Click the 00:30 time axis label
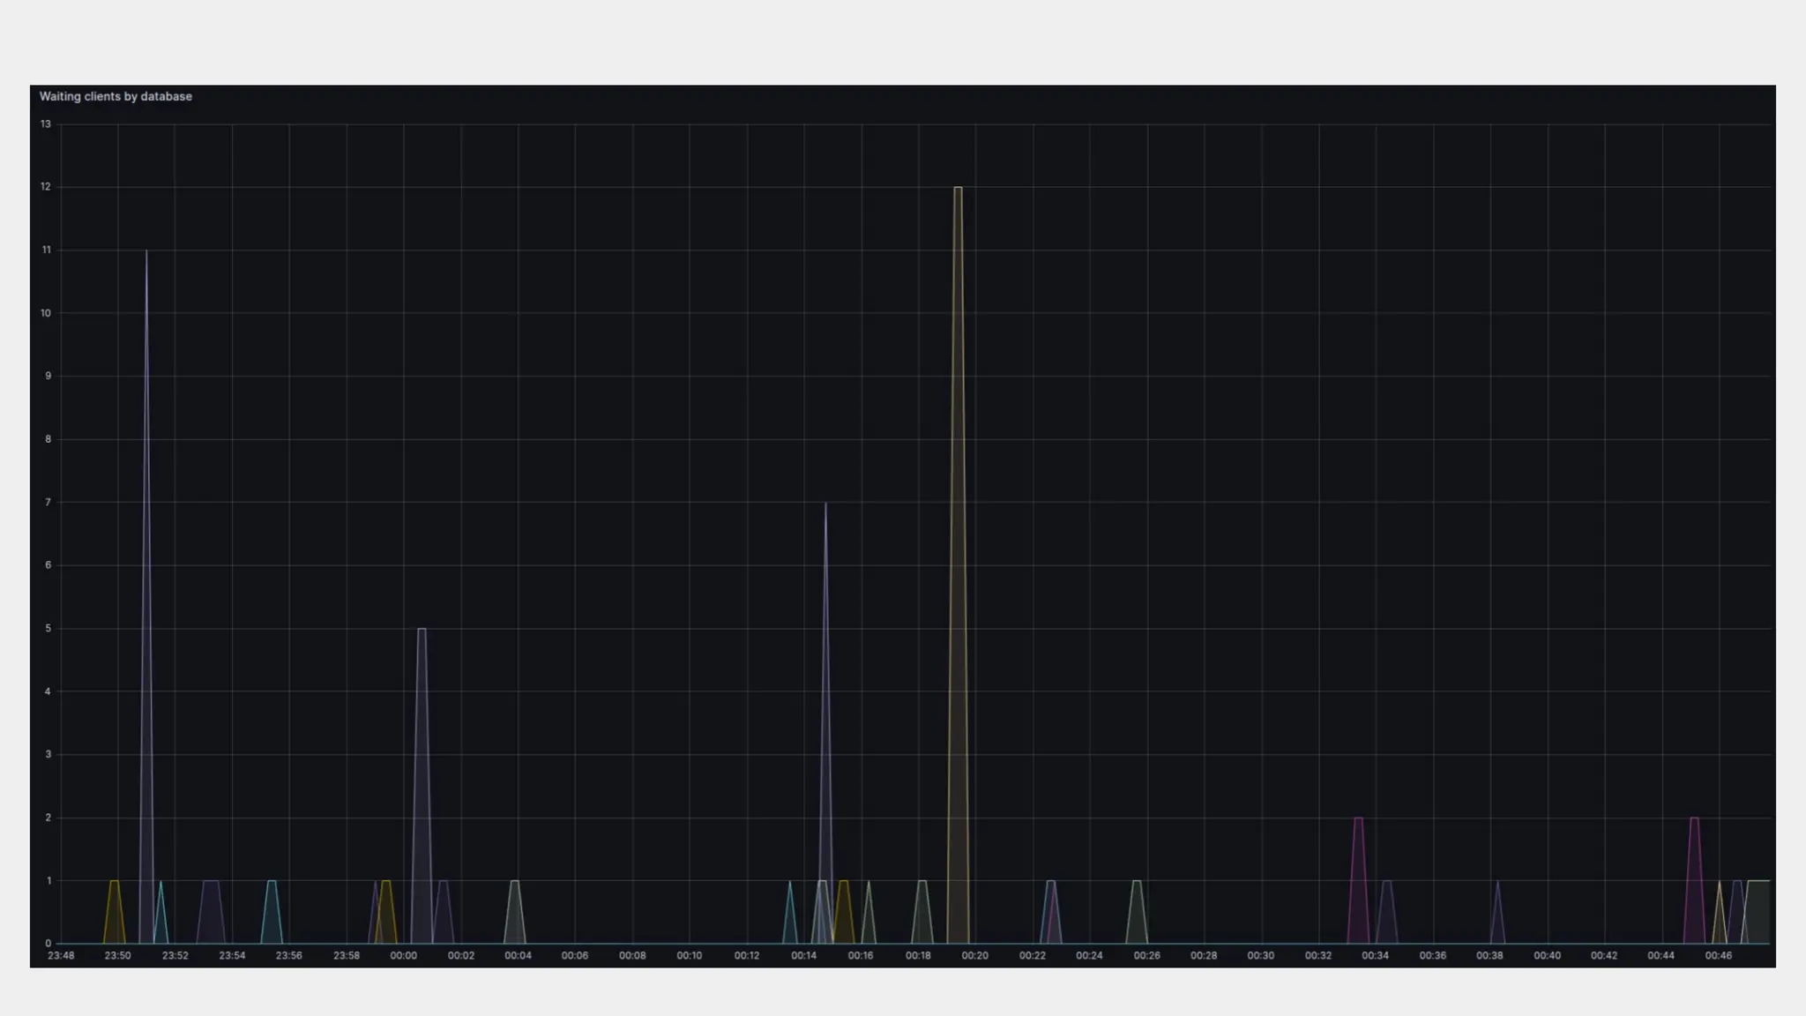This screenshot has height=1016, width=1806. pos(1260,955)
